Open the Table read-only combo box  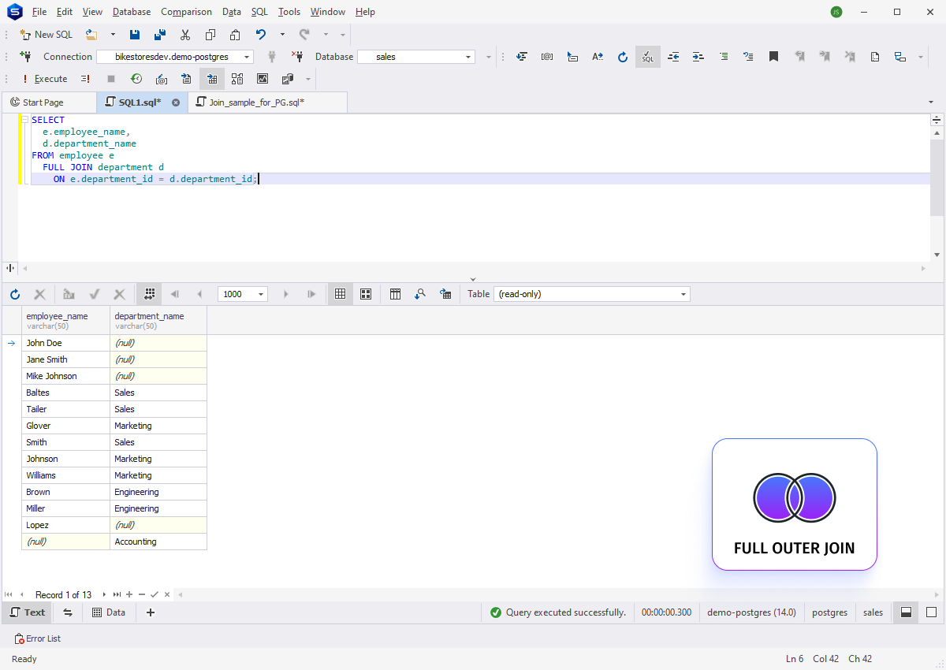click(x=591, y=294)
